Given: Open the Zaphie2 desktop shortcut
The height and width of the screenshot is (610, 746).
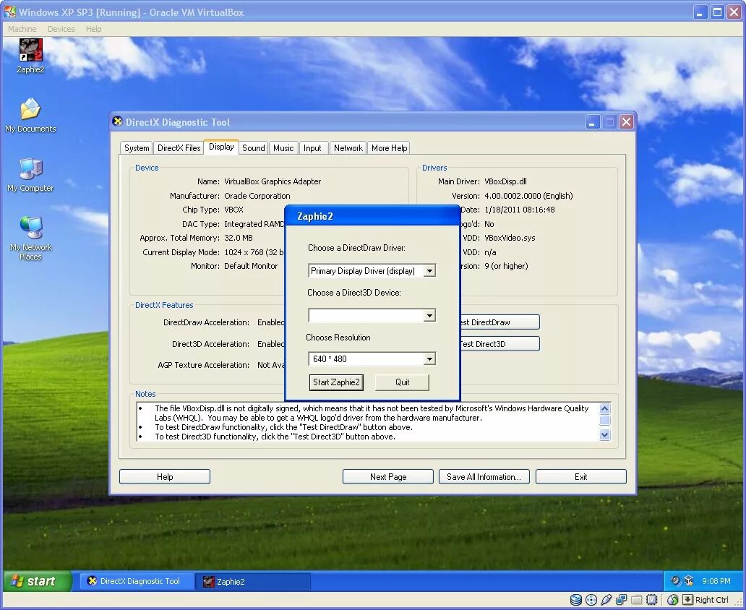Looking at the screenshot, I should click(x=30, y=56).
